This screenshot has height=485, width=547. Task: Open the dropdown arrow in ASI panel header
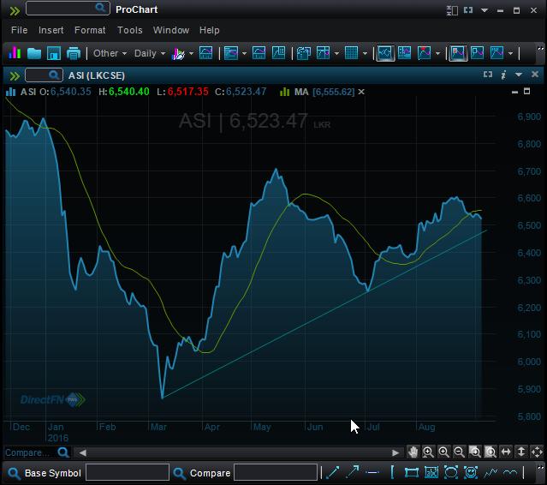[519, 75]
